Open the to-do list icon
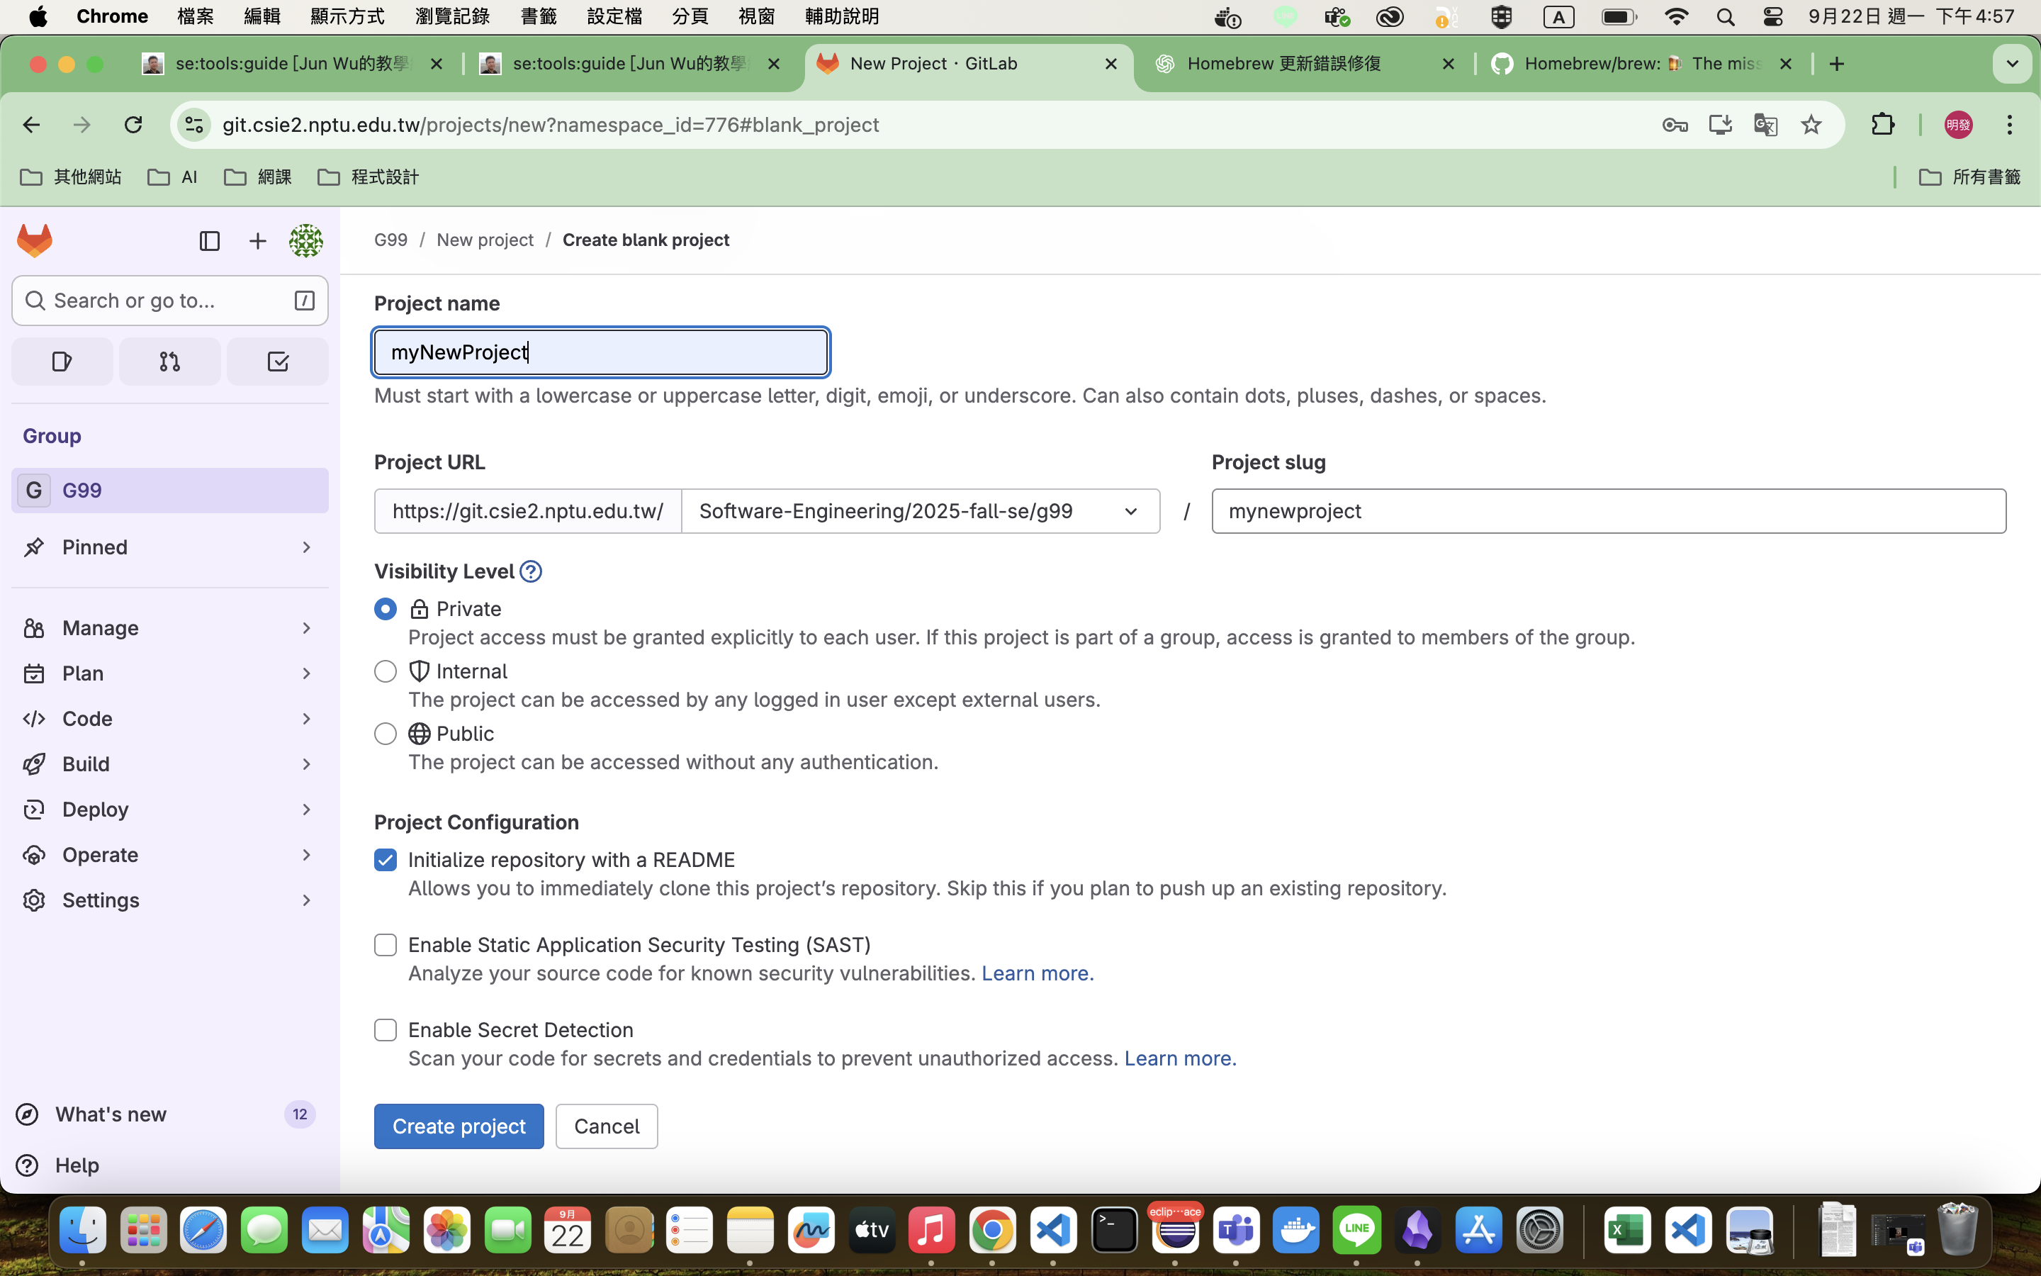 point(278,362)
